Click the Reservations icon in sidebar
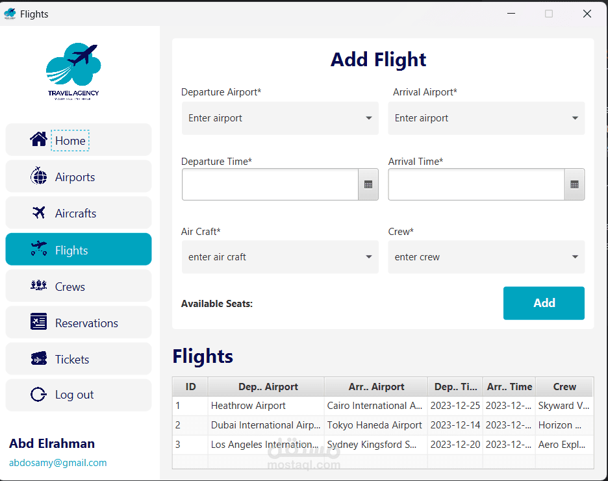The width and height of the screenshot is (608, 481). (38, 322)
